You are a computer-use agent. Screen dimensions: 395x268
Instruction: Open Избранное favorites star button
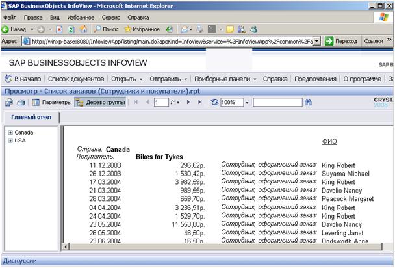(x=142, y=29)
